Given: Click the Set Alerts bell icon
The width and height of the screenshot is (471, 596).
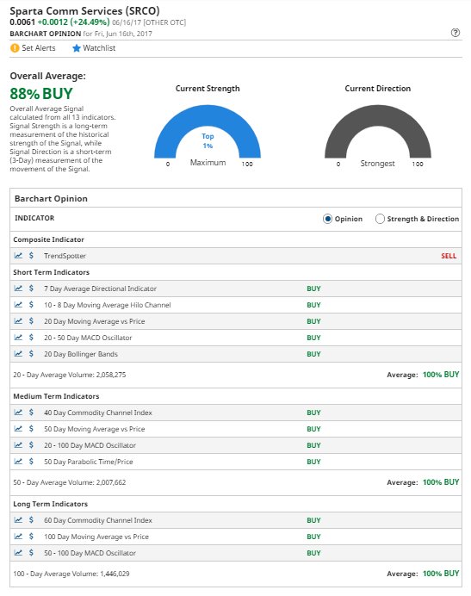Looking at the screenshot, I should (15, 48).
